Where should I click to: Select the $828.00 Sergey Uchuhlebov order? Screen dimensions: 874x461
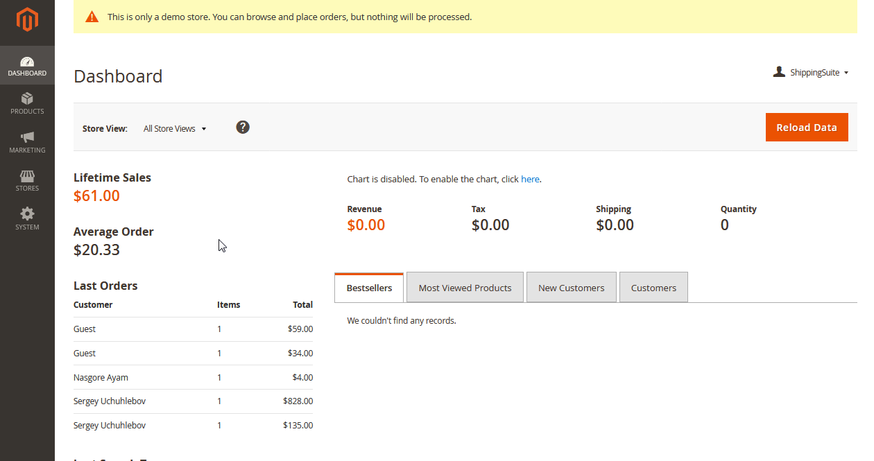pos(193,401)
